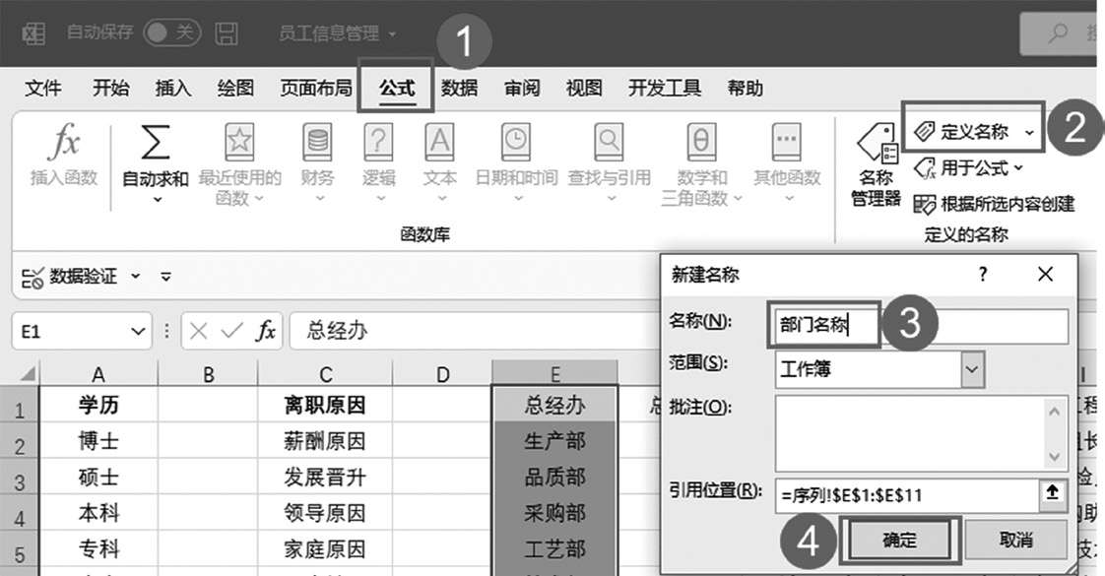Click the OK (确定) button
Screen dimensions: 1105x576
(900, 541)
